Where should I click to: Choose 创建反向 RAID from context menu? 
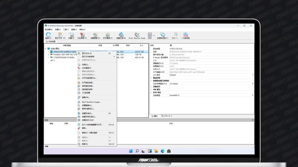point(88,120)
